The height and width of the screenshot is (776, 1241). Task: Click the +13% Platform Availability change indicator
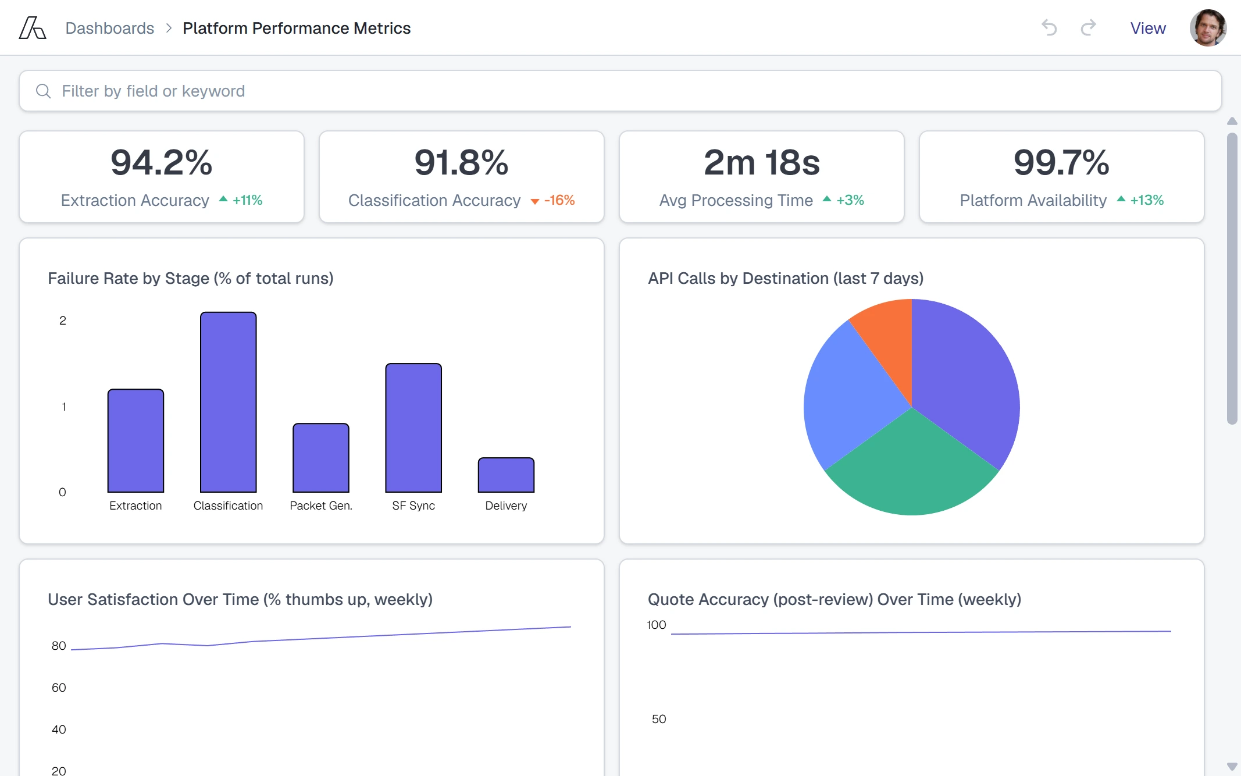(1140, 200)
